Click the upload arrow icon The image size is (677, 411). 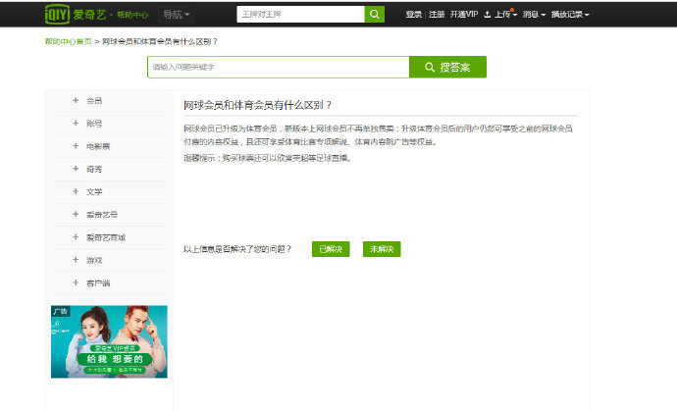coord(488,15)
